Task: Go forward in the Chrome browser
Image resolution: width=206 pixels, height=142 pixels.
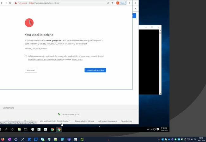Action: click(x=6, y=3)
